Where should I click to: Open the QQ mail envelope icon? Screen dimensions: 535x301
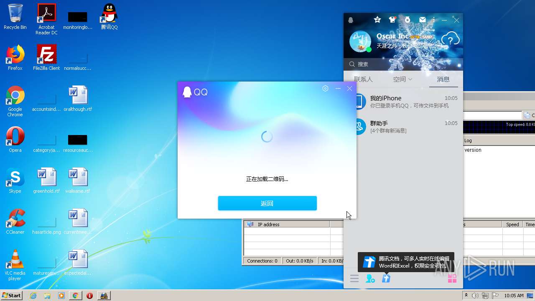pos(423,20)
